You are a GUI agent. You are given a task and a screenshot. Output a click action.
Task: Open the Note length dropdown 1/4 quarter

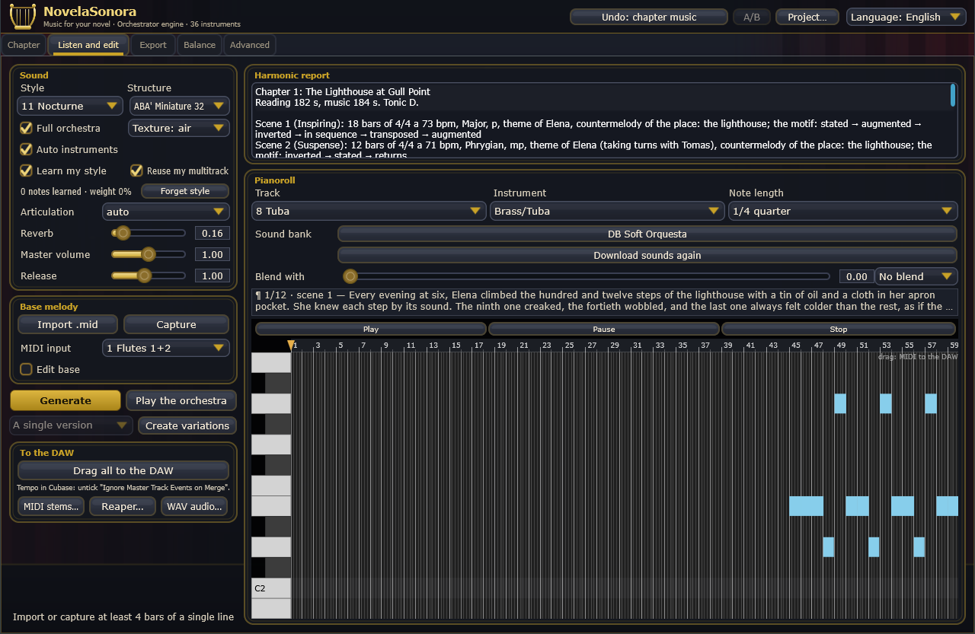point(843,211)
